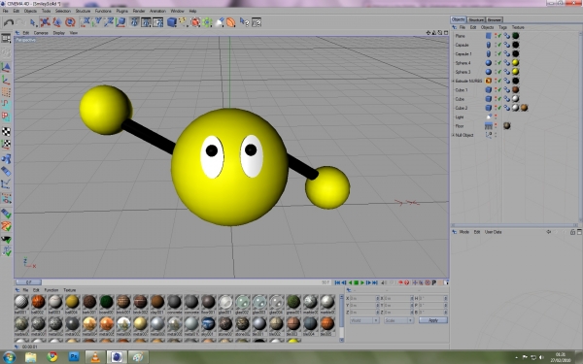
Task: Click the Render in Picture Viewer icon
Action: tap(146, 22)
